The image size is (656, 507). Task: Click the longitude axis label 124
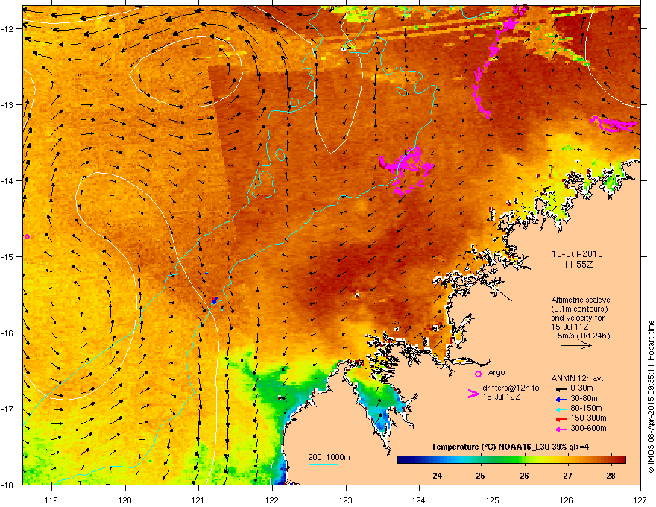tap(419, 500)
